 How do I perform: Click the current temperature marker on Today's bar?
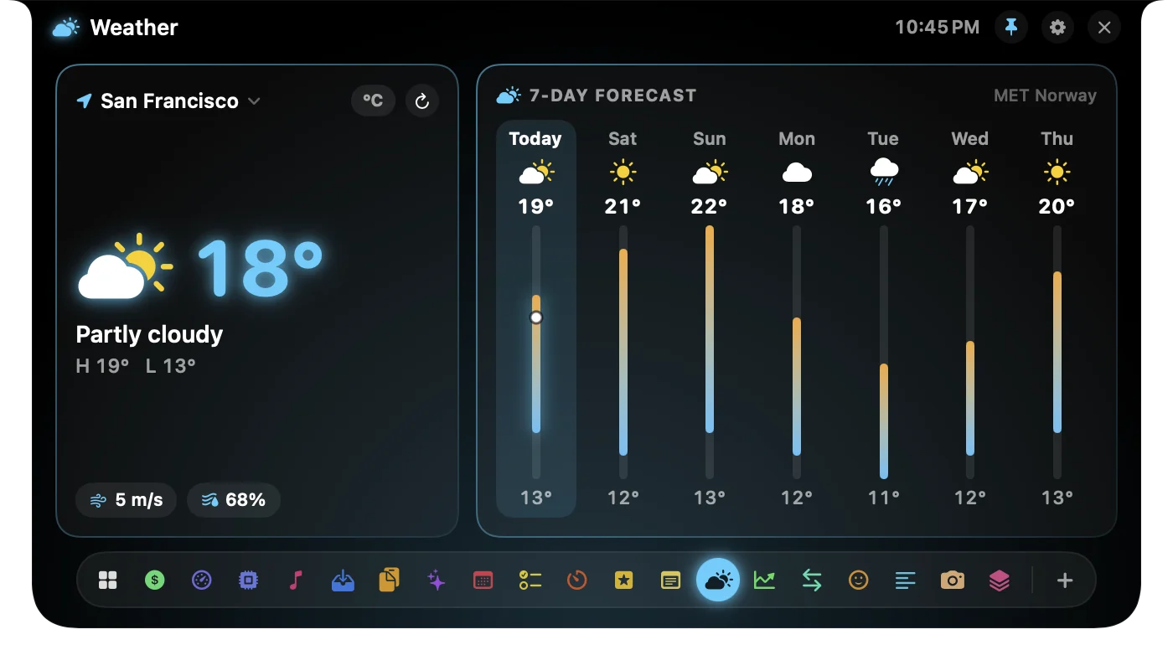(536, 317)
